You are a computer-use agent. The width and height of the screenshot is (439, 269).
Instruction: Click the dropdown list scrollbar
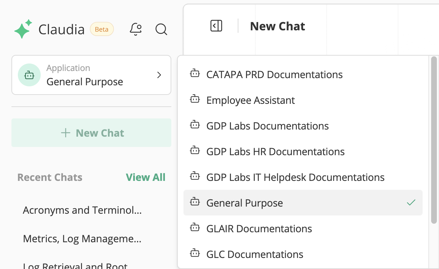click(x=434, y=140)
